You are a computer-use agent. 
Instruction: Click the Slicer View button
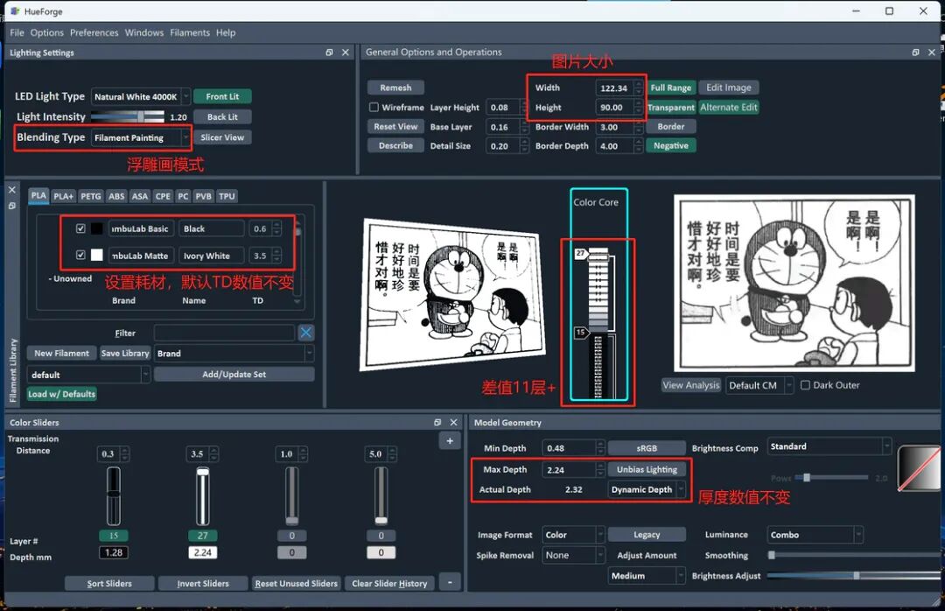pos(222,137)
